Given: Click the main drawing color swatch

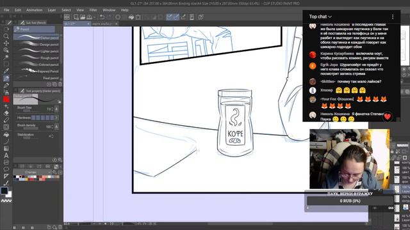Looking at the screenshot, I should tap(4, 190).
